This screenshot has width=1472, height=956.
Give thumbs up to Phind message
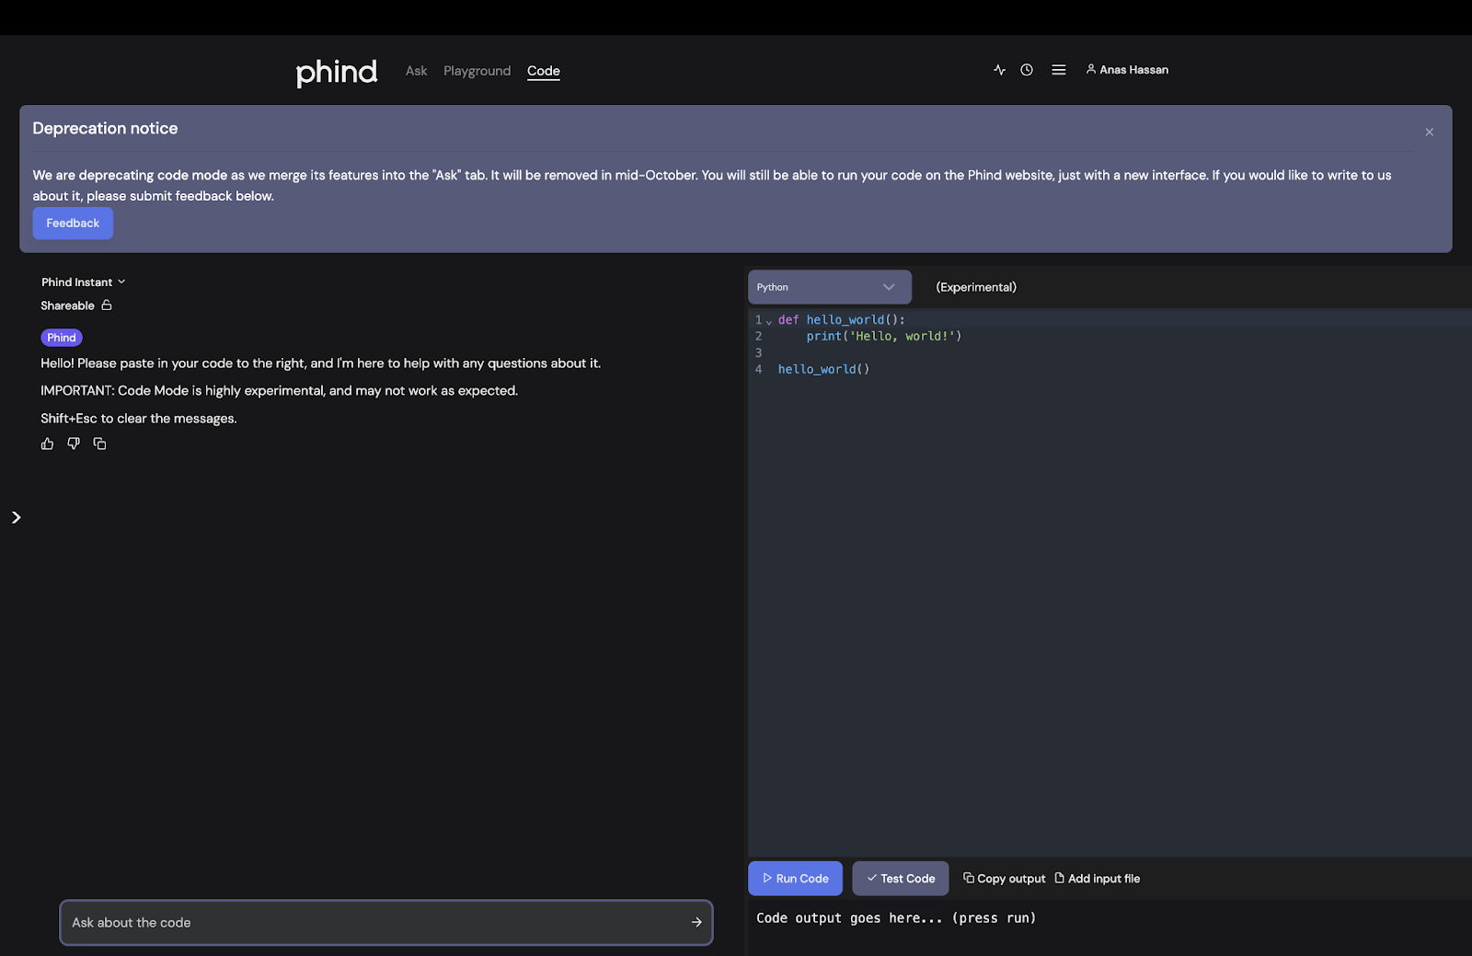pyautogui.click(x=48, y=443)
